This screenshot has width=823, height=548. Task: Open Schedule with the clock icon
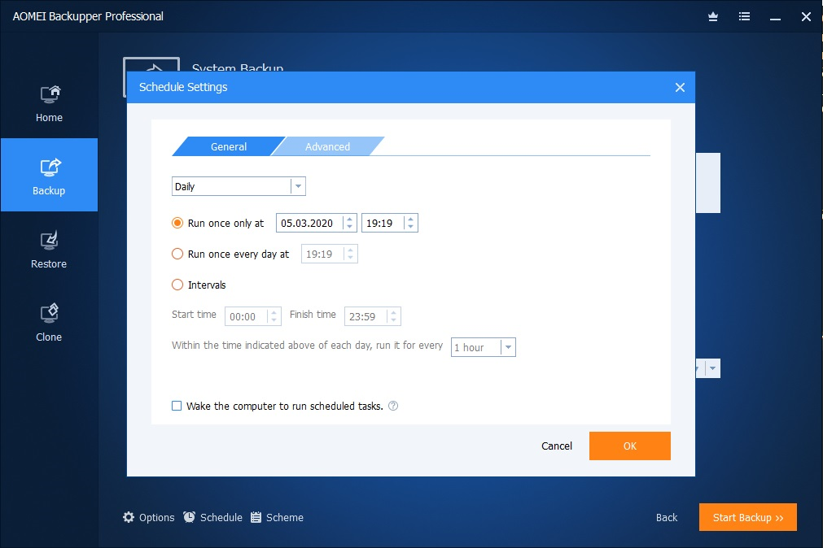click(x=212, y=518)
